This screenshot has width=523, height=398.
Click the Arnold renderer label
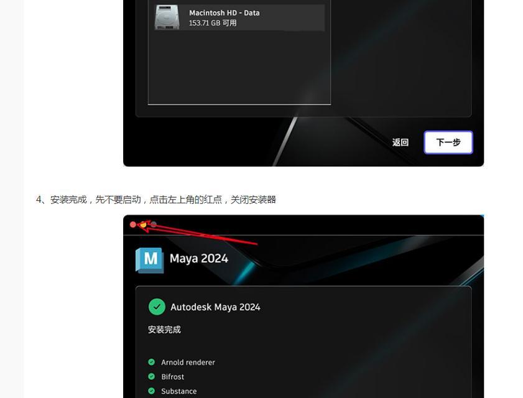click(188, 363)
